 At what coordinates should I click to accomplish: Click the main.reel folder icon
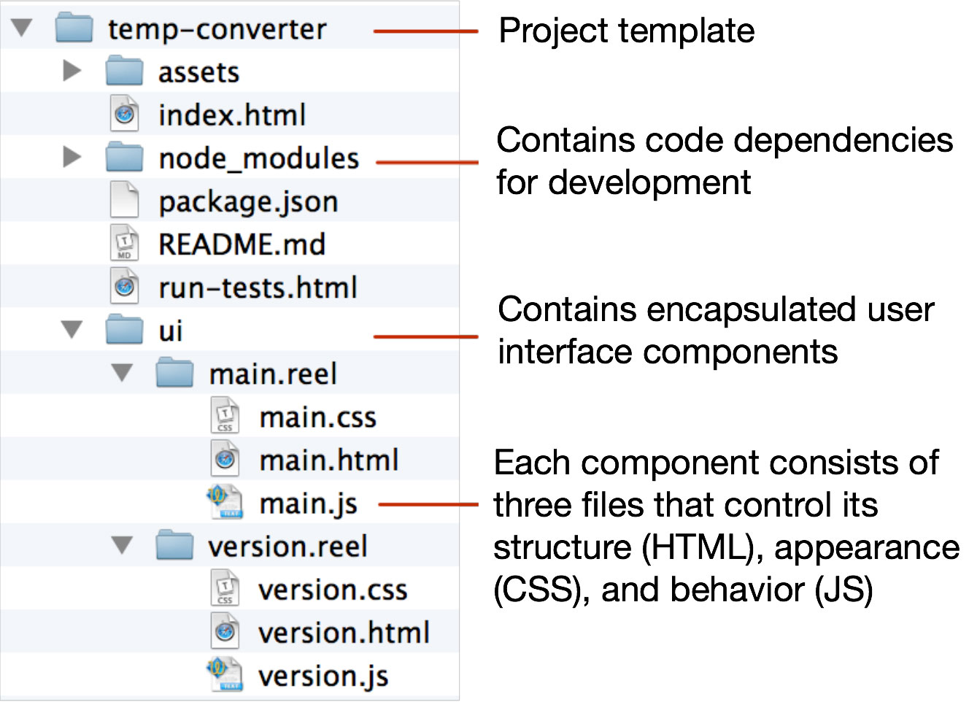point(175,373)
